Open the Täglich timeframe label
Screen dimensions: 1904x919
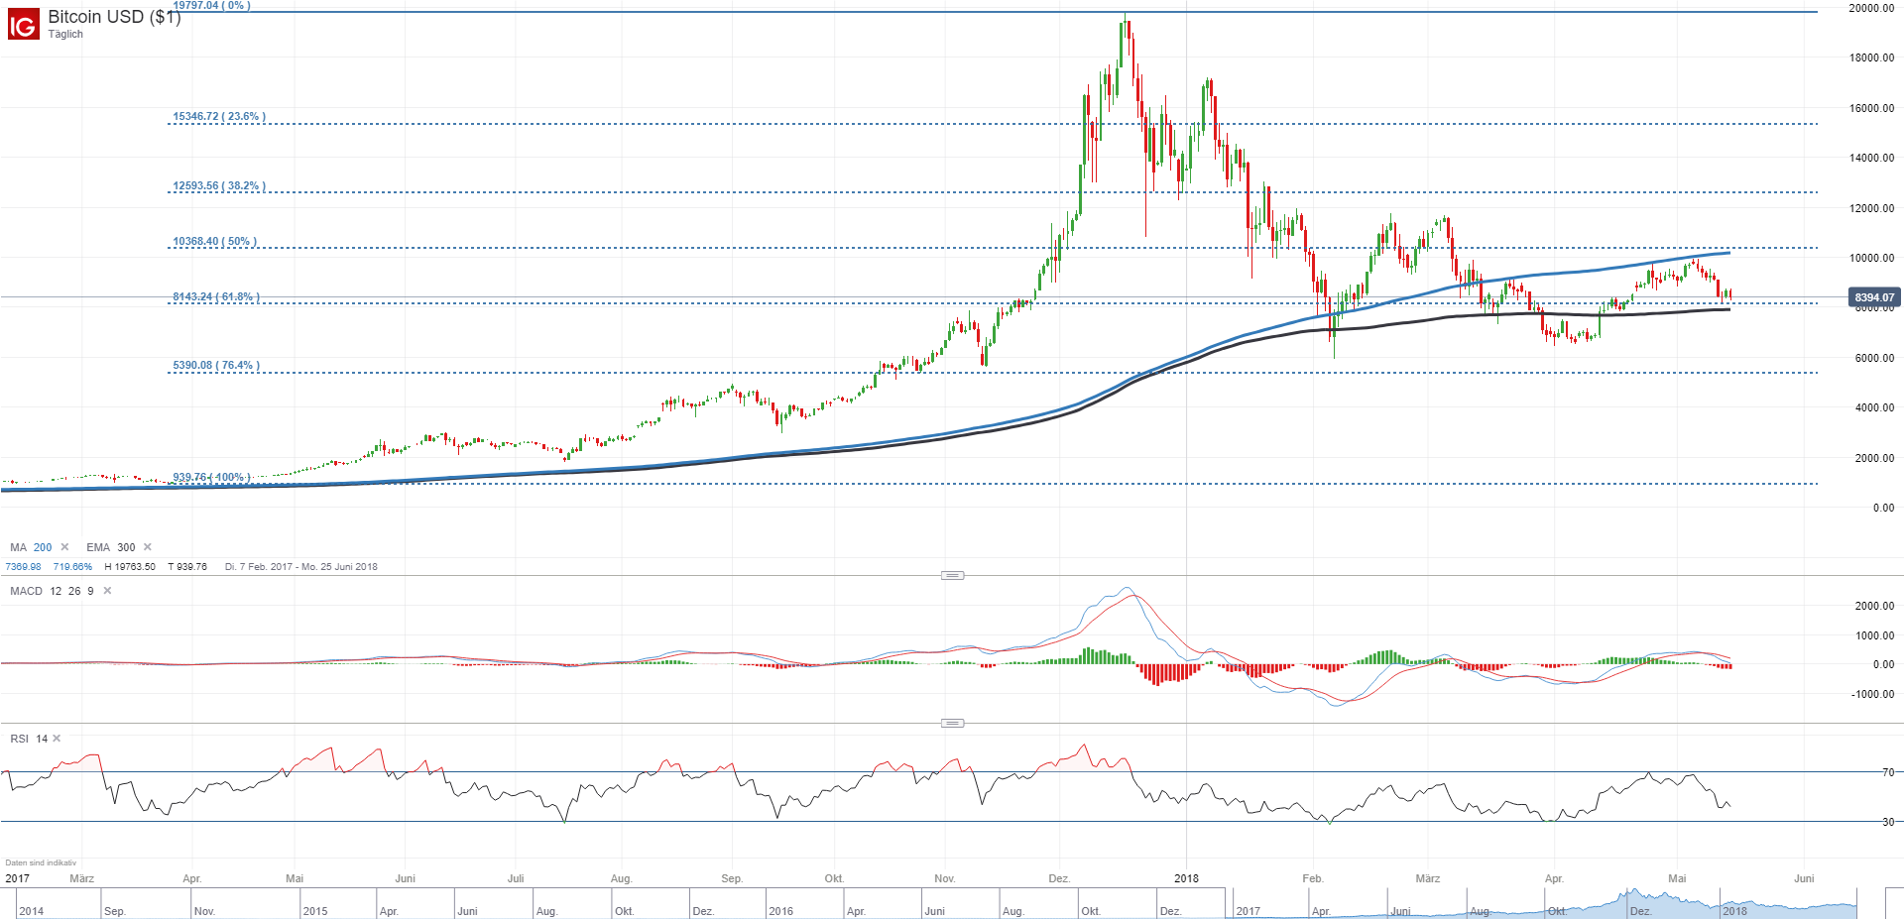click(x=65, y=35)
